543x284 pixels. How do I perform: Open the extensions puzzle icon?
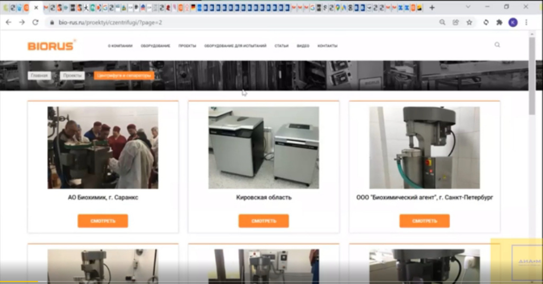(499, 22)
